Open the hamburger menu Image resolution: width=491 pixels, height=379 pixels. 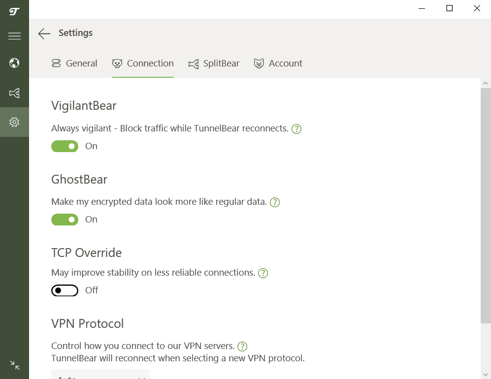coord(14,36)
